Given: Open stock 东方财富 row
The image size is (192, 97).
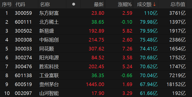Looking at the screenshot, I should pyautogui.click(x=96, y=13).
